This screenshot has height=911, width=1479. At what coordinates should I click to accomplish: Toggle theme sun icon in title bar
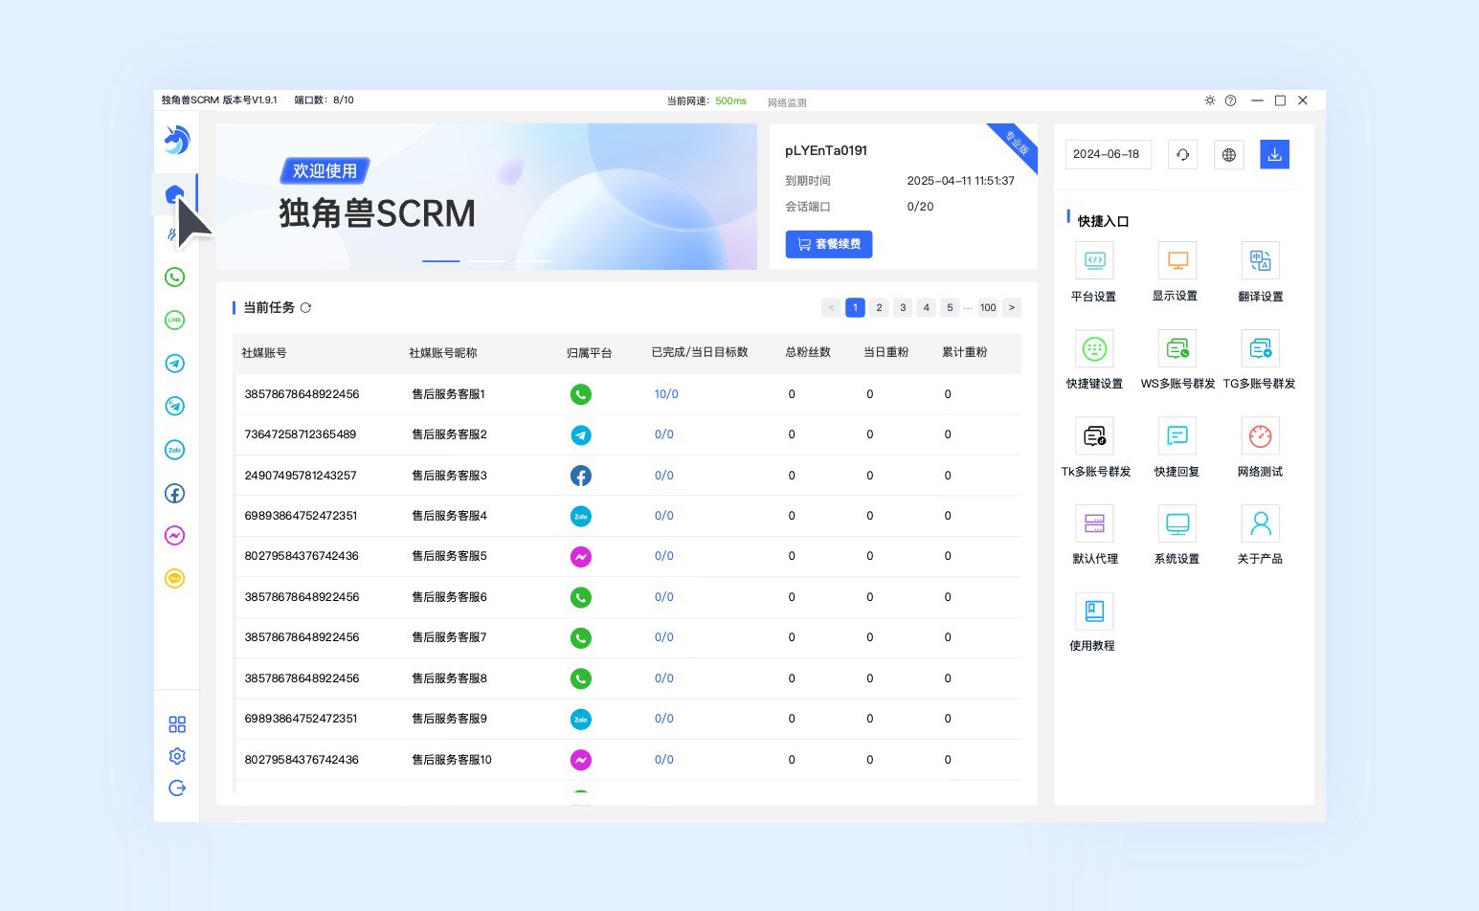coord(1210,100)
